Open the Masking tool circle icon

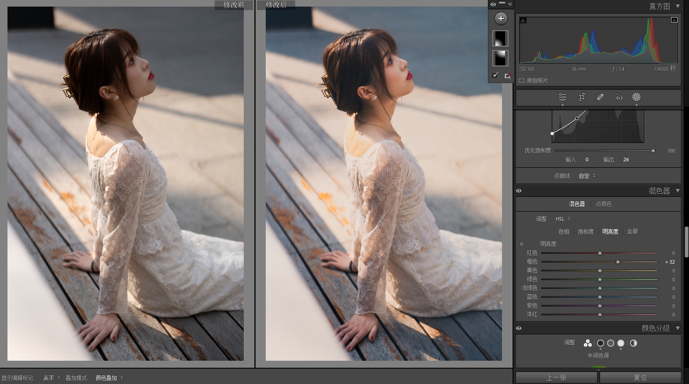click(x=636, y=97)
